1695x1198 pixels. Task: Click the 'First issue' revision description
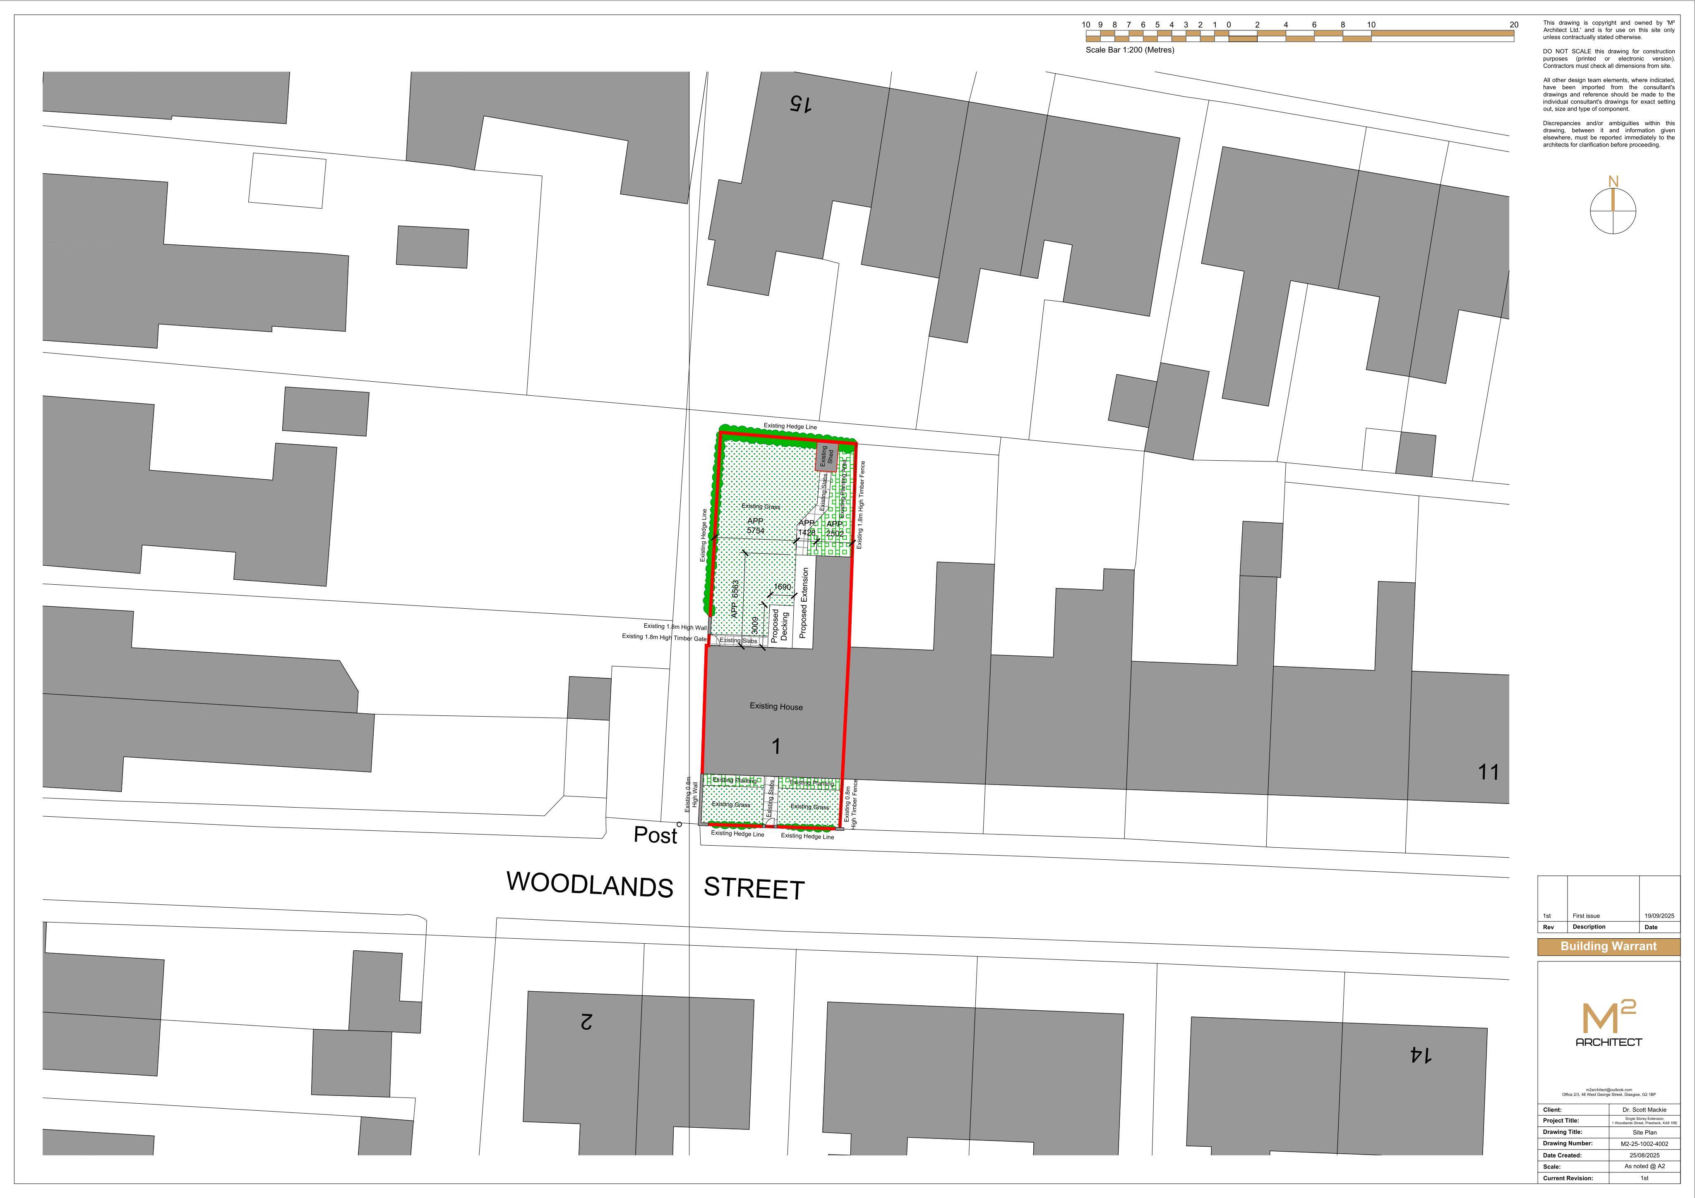pos(1586,916)
